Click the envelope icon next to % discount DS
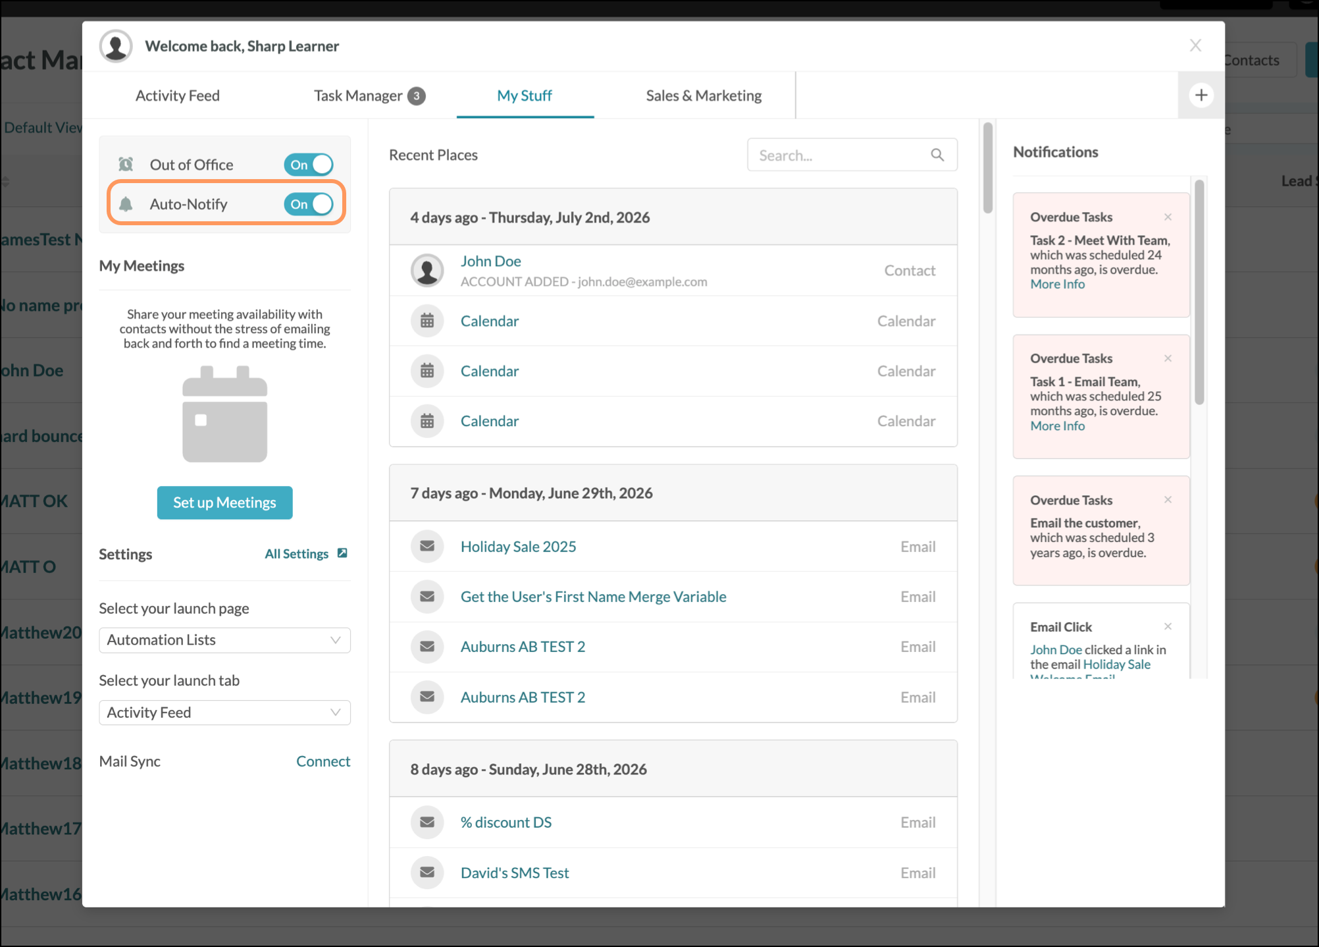The width and height of the screenshot is (1319, 947). [427, 822]
